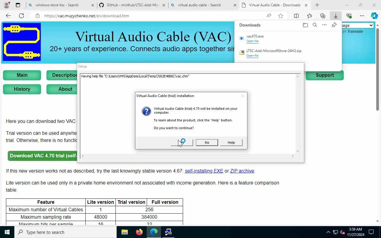
Task: Click the Setup log scroll right arrow
Action: click(x=293, y=156)
